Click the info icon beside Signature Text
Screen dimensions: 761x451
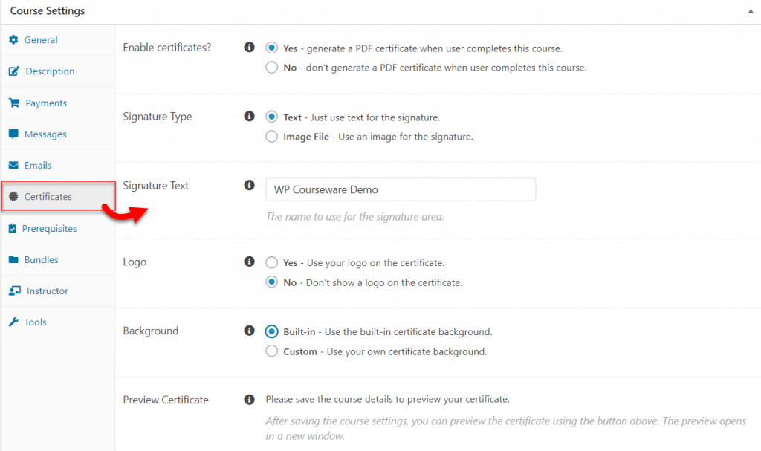click(250, 185)
